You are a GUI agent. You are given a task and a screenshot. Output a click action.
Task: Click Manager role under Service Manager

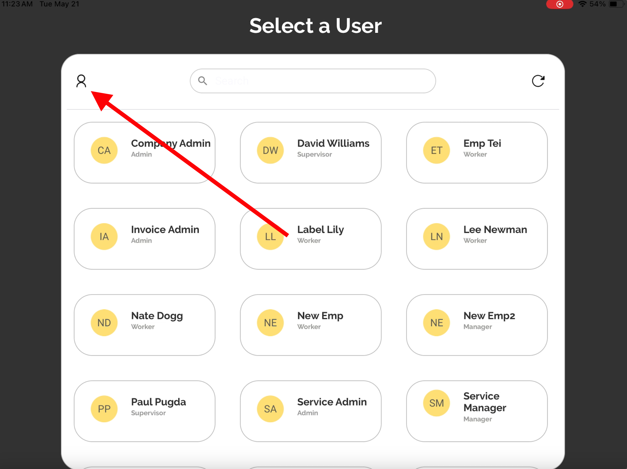[x=478, y=419]
